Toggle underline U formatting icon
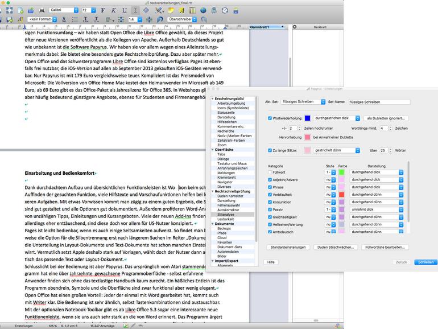 click(x=125, y=10)
